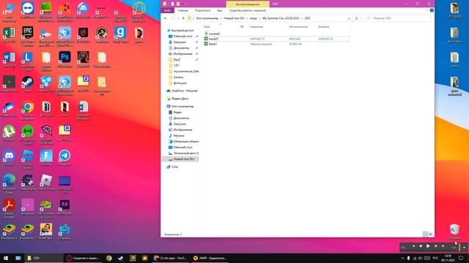Screen dimensions: 469x263
Task: Open the TeamViewer desktop shortcut
Action: (x=28, y=10)
